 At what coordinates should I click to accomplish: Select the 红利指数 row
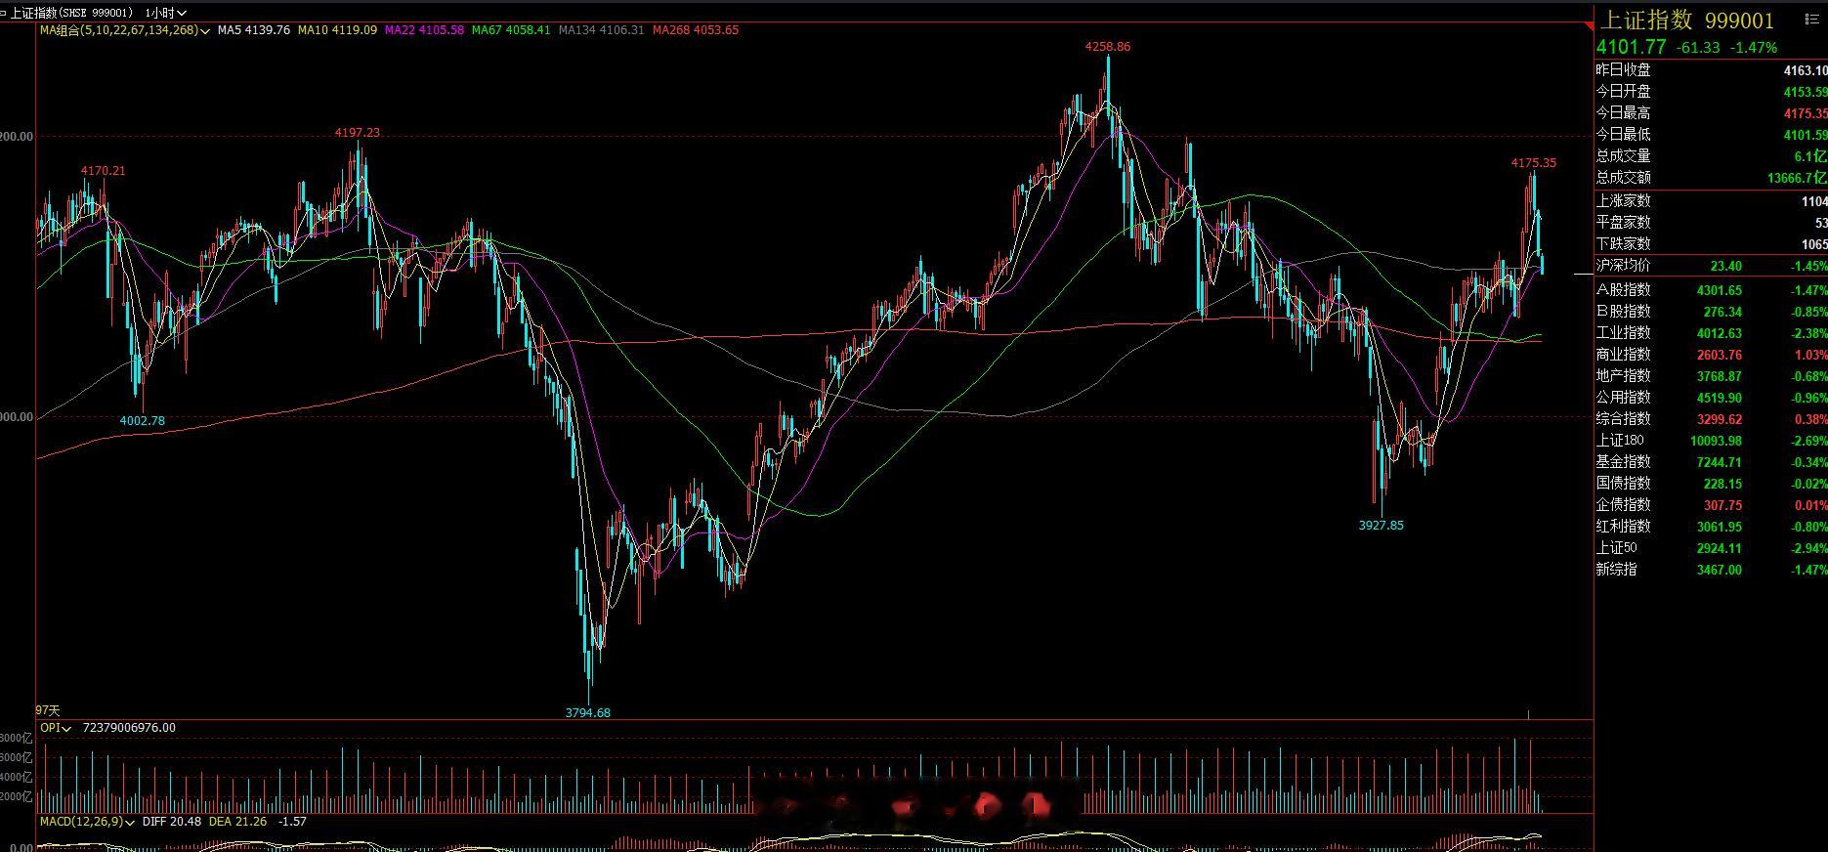pyautogui.click(x=1711, y=527)
